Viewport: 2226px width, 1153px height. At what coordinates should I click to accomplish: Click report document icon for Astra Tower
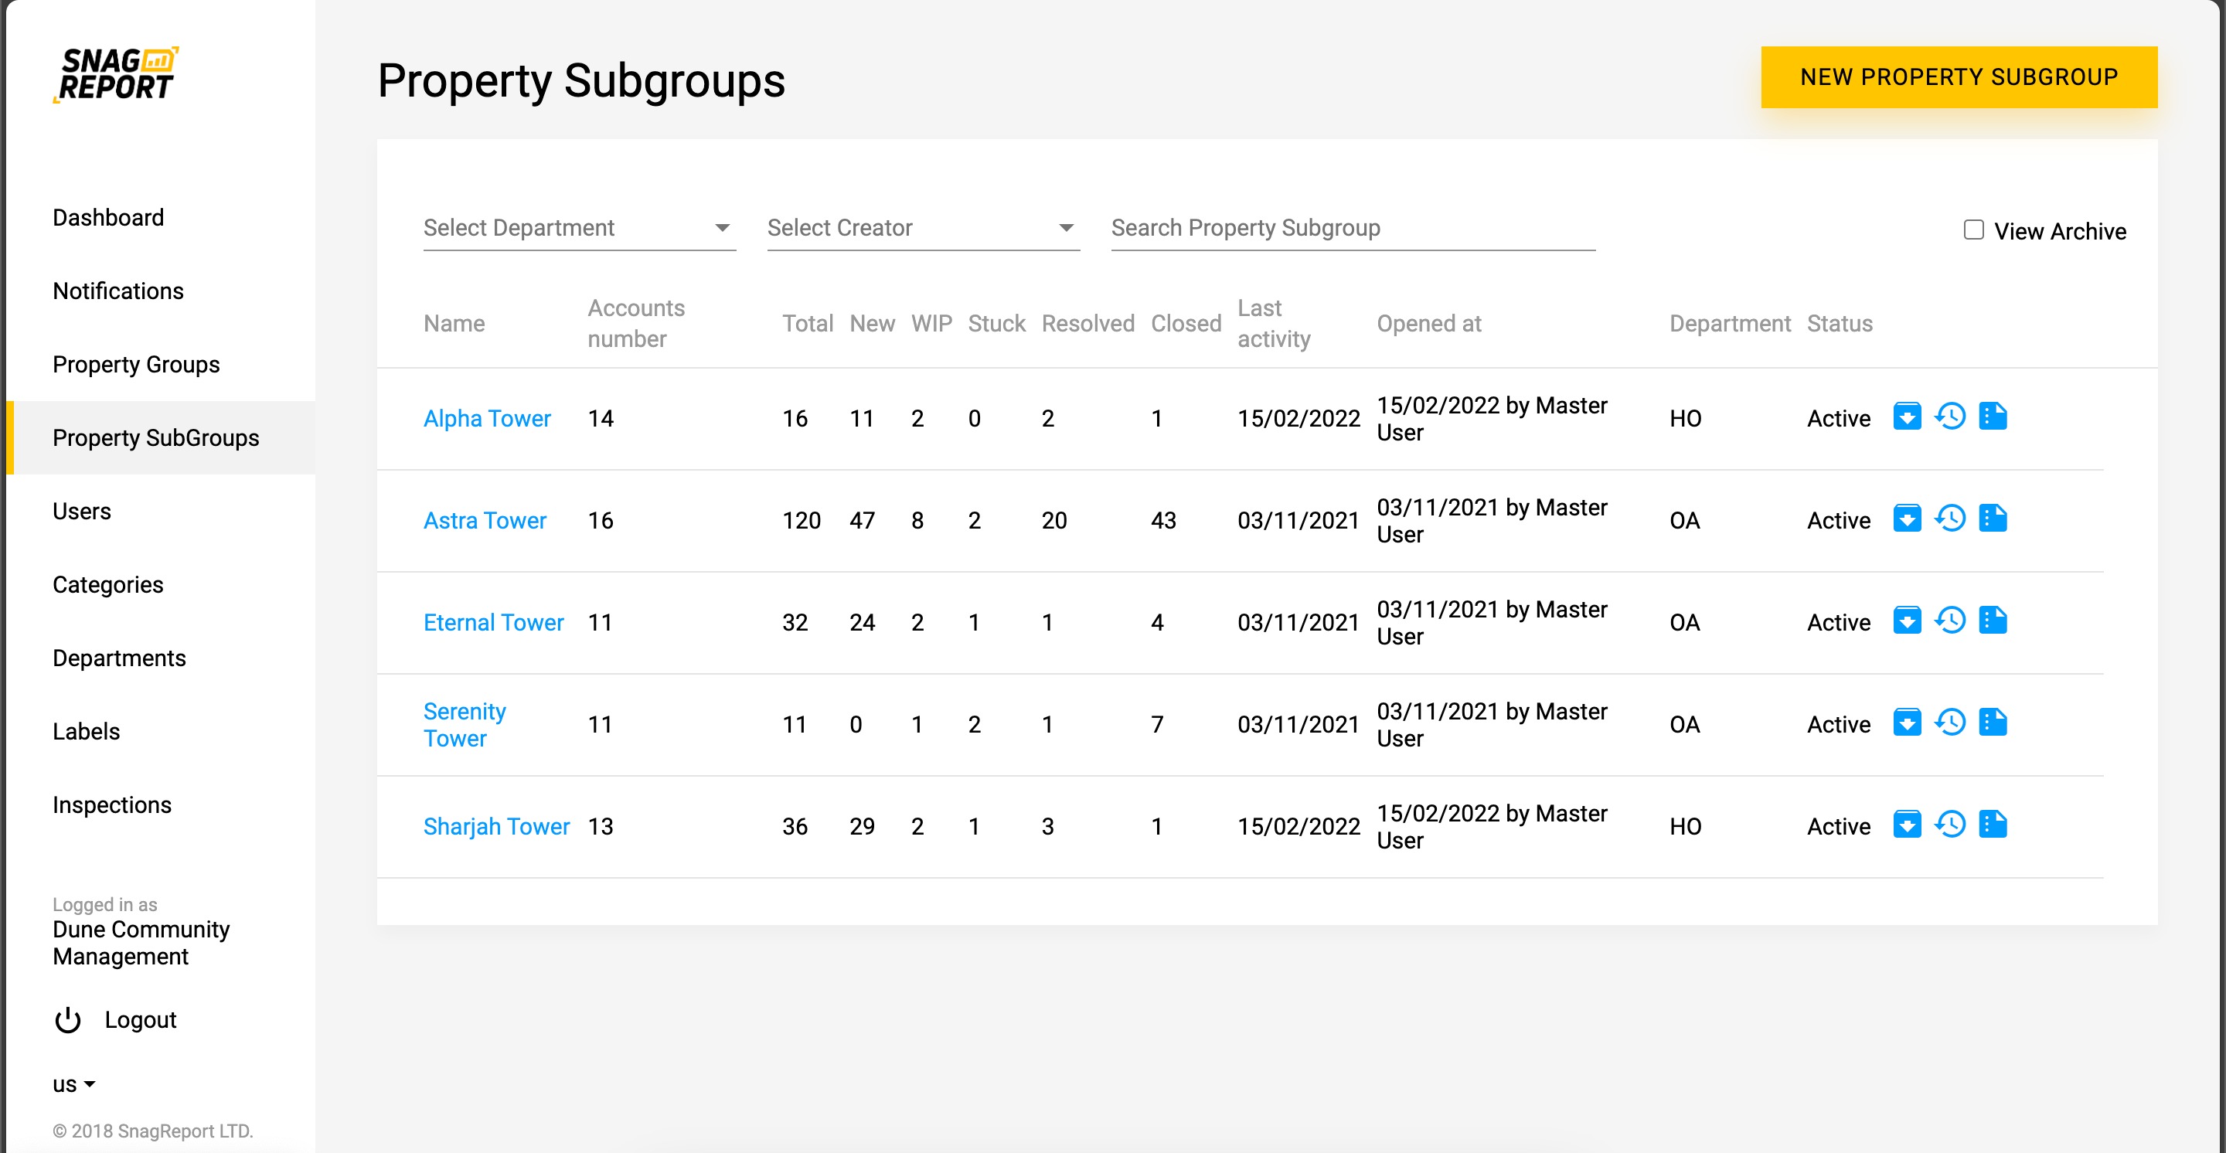(x=1993, y=519)
